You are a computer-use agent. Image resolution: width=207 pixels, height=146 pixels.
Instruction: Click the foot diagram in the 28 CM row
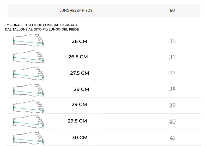(x=28, y=89)
